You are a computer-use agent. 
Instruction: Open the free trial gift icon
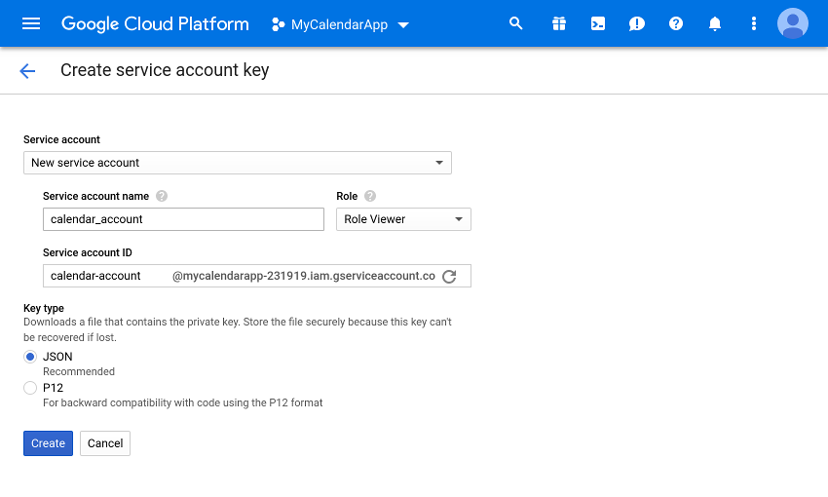point(559,23)
